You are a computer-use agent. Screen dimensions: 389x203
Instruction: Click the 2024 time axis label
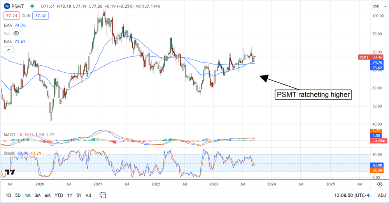[272, 184]
